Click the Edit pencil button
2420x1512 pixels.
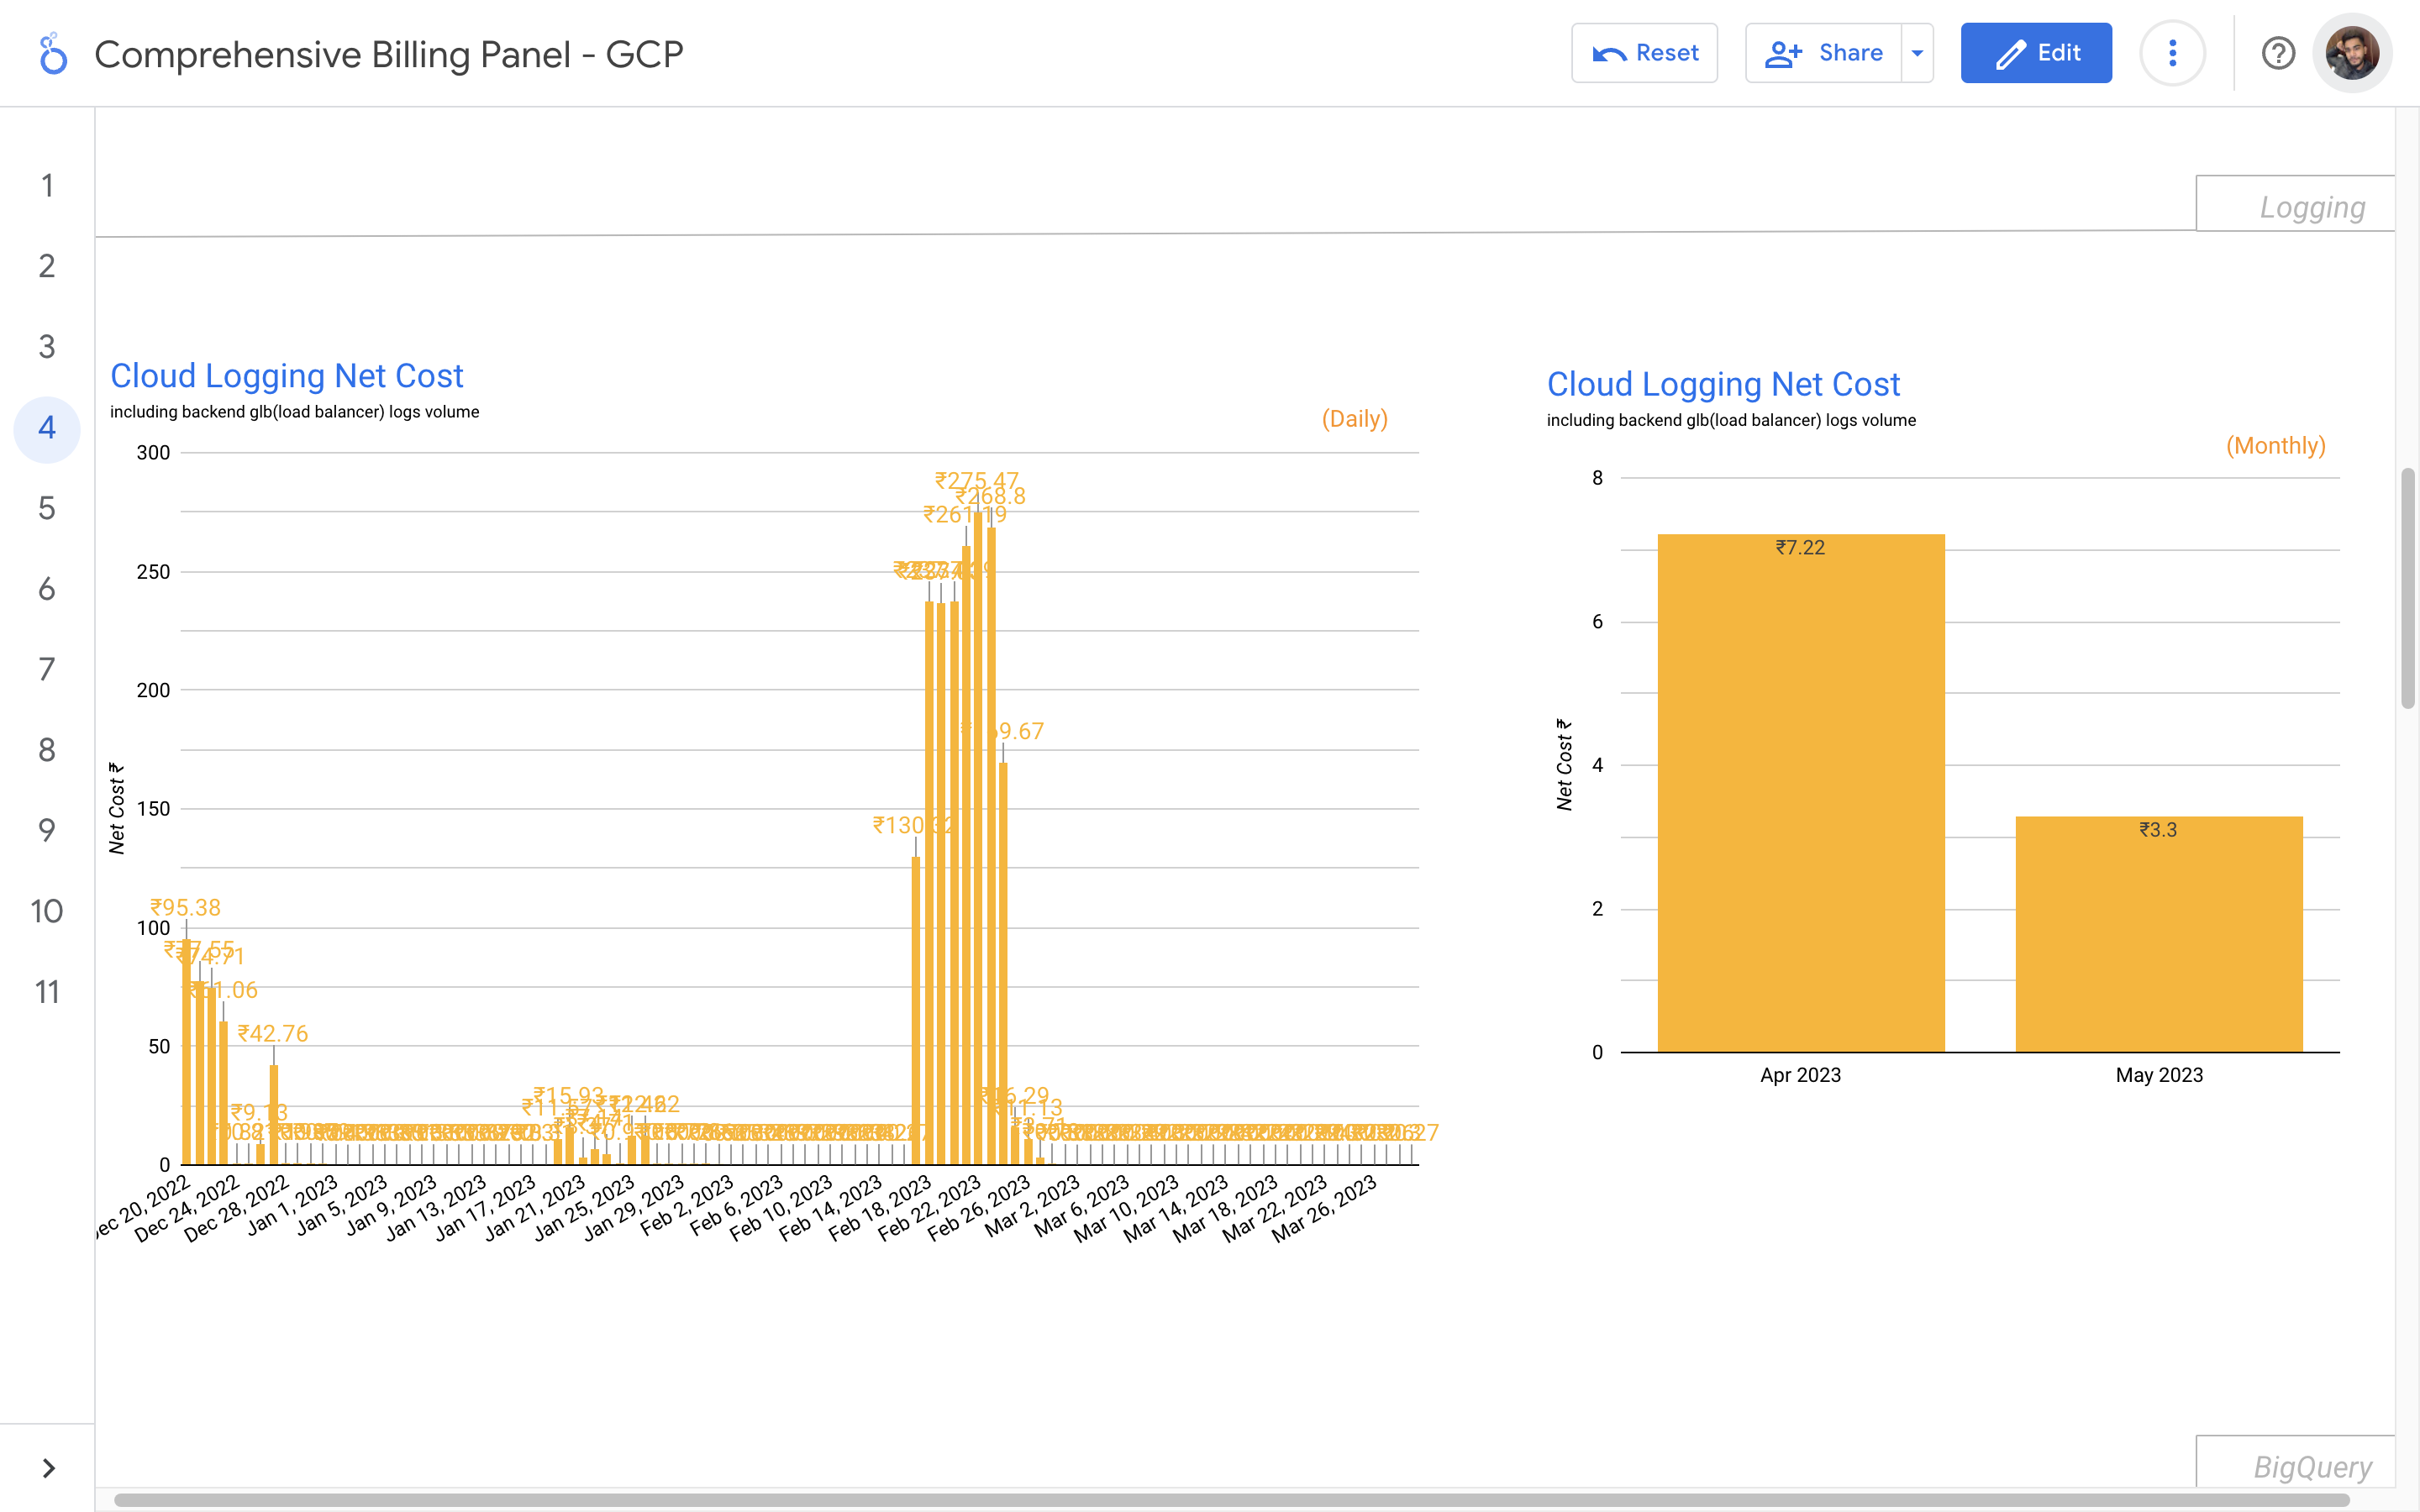pos(2036,53)
